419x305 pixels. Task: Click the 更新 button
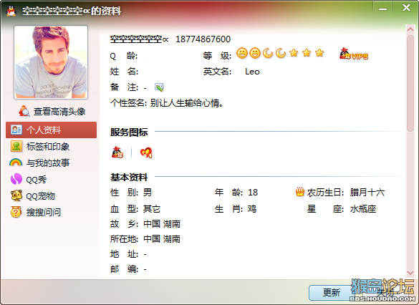pyautogui.click(x=332, y=293)
